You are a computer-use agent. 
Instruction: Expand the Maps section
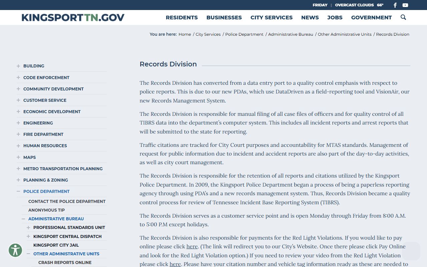(18, 157)
